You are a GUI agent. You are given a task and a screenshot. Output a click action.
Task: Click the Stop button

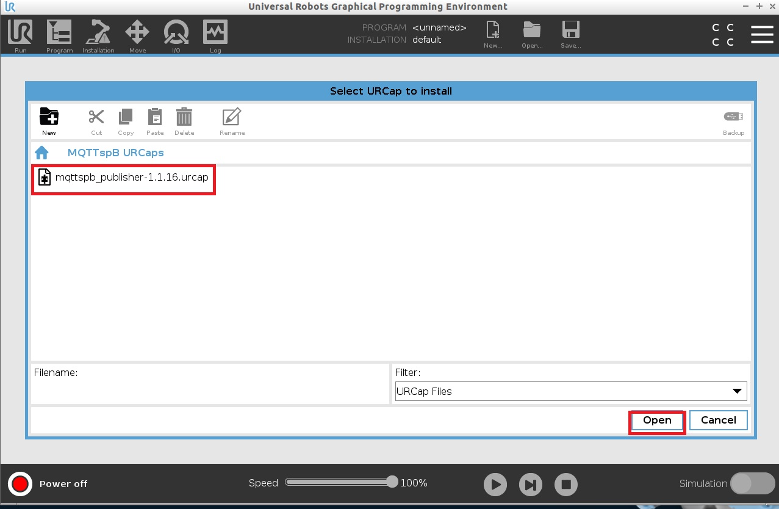tap(566, 485)
